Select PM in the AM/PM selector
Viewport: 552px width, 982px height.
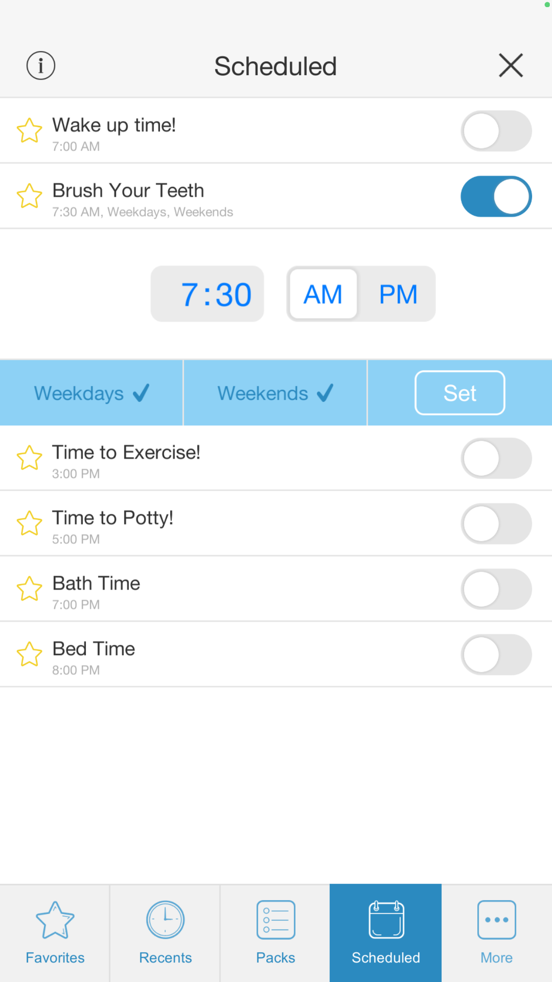point(398,294)
